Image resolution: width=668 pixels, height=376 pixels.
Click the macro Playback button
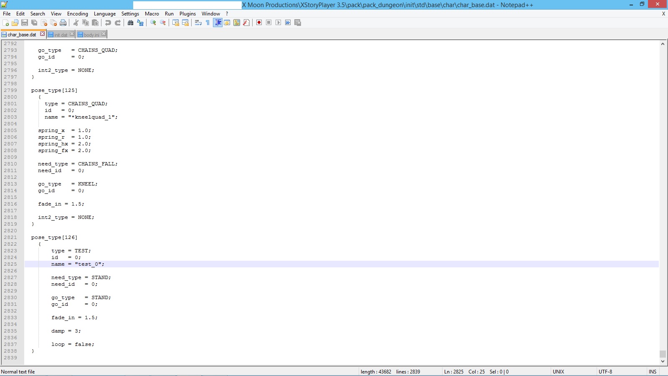pos(278,23)
